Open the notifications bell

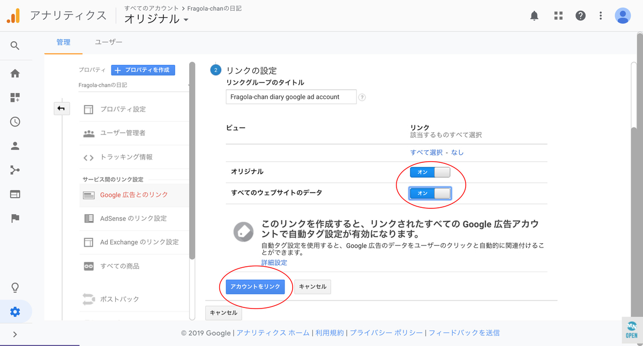[534, 16]
